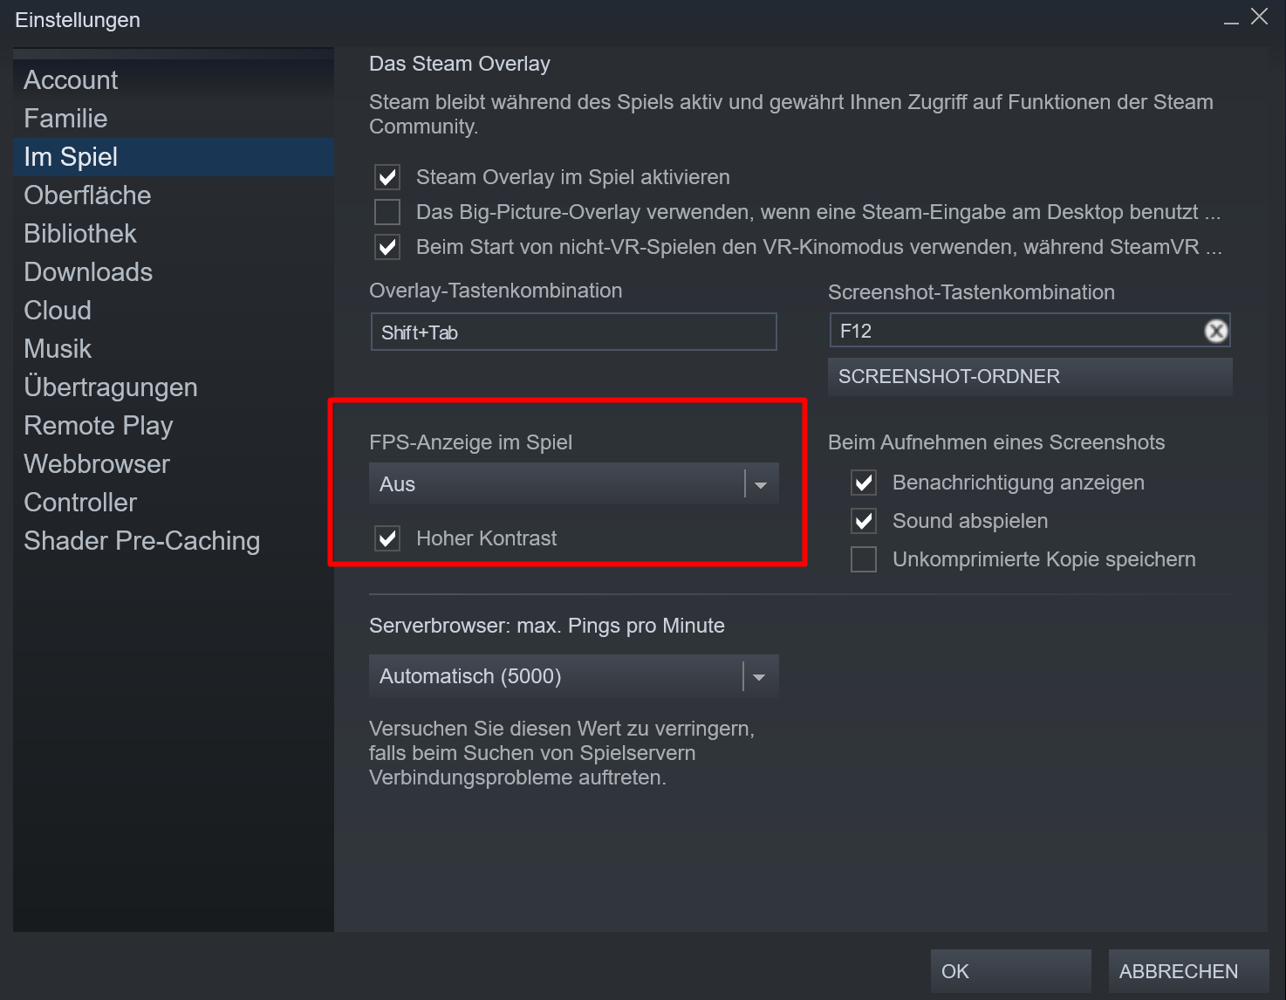Select the Remote Play category
The height and width of the screenshot is (1000, 1286).
99,426
